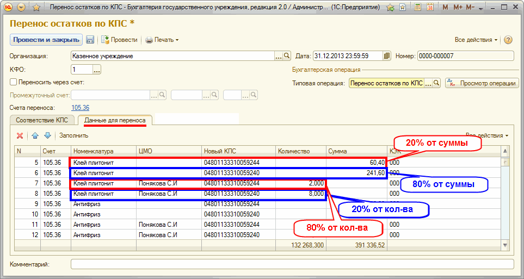
Task: Move row up with the blue arrow
Action: 35,135
